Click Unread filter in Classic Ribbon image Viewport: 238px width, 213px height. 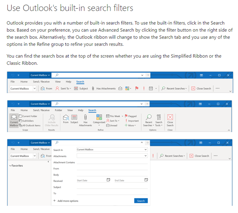(x=112, y=125)
